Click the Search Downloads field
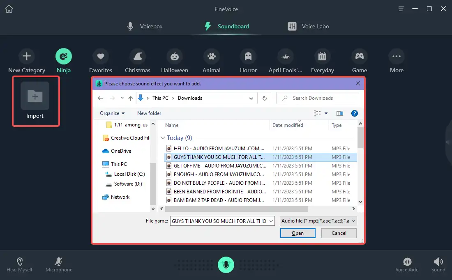The width and height of the screenshot is (452, 280). pos(318,98)
